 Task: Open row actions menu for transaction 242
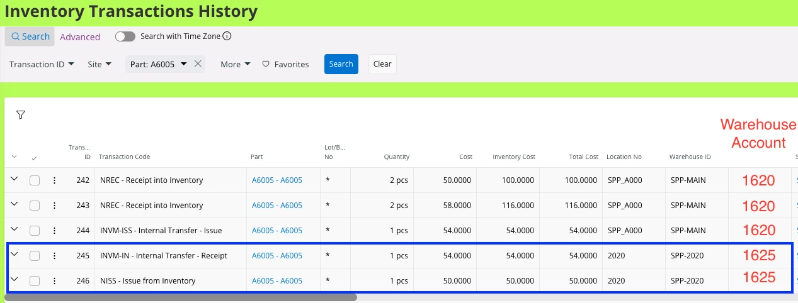point(54,180)
